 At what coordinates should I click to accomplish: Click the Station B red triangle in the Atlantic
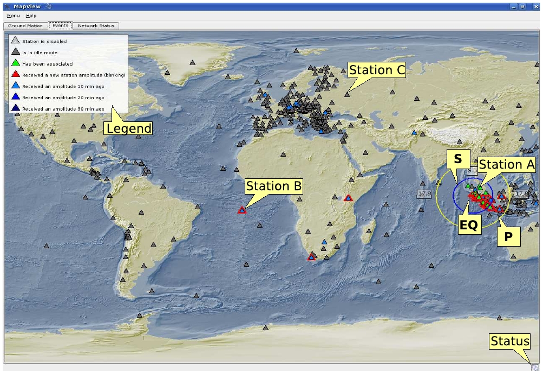241,210
